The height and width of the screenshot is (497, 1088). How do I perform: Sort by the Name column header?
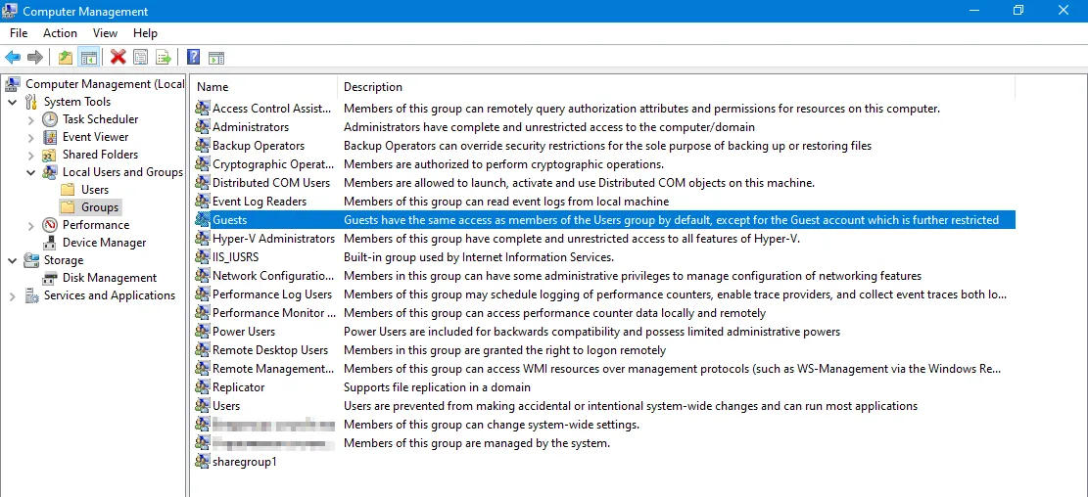coord(213,87)
